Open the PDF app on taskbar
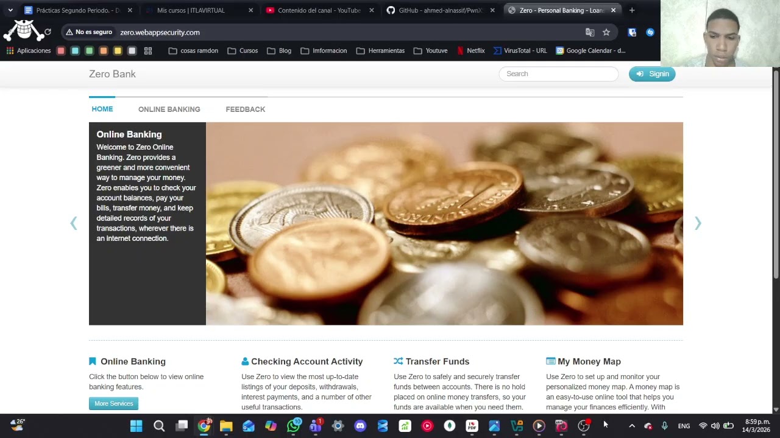Viewport: 780px width, 438px height. [x=472, y=426]
